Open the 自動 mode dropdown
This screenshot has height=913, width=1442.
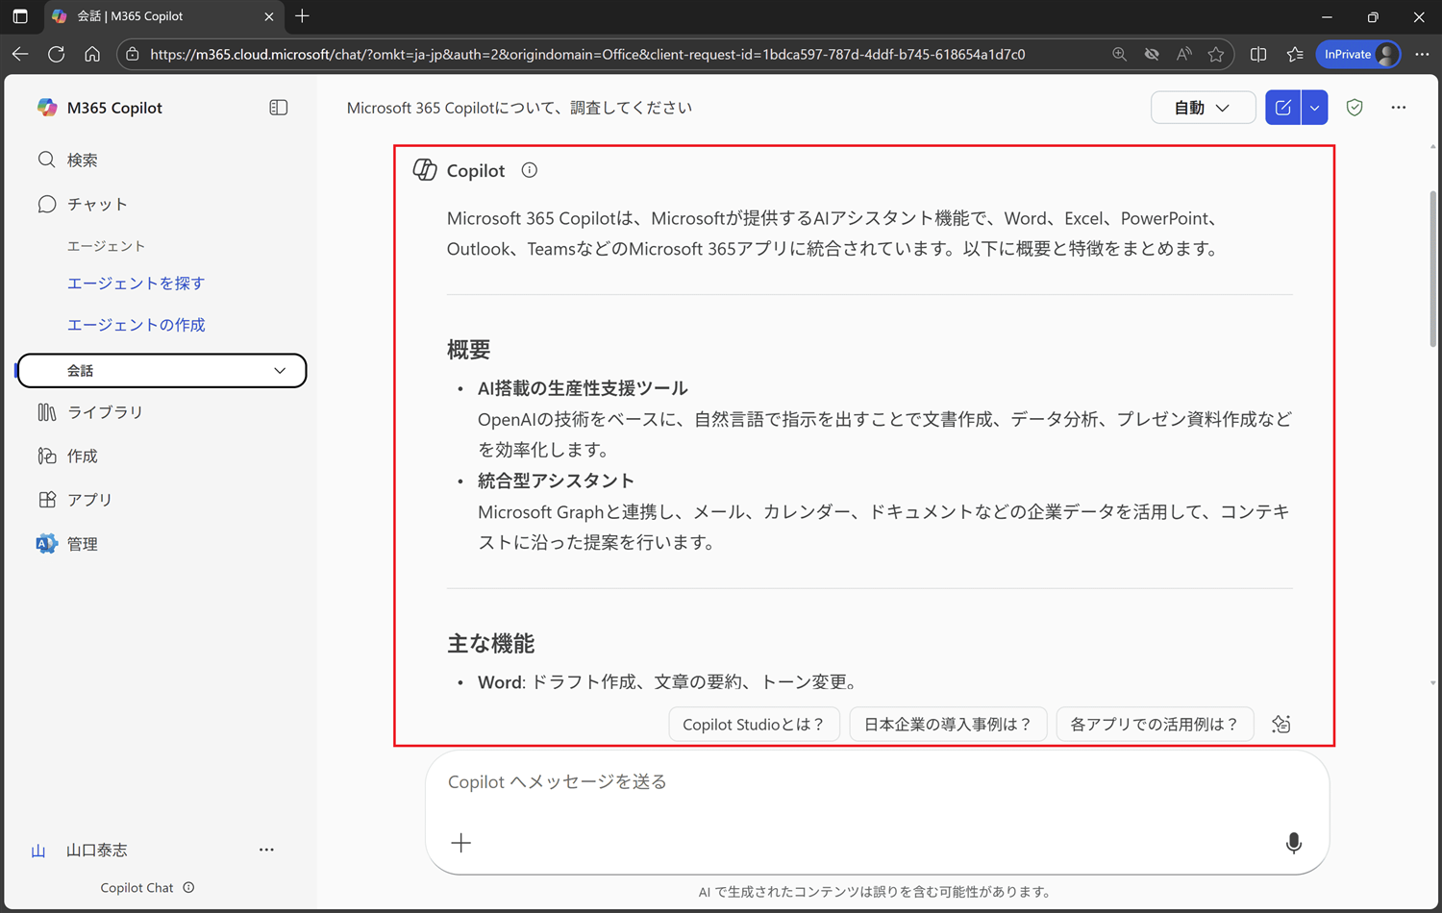point(1203,108)
